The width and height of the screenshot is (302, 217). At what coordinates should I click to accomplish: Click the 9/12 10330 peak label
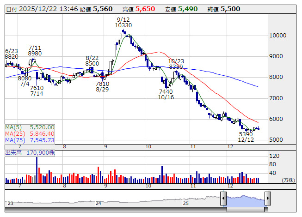pyautogui.click(x=123, y=22)
